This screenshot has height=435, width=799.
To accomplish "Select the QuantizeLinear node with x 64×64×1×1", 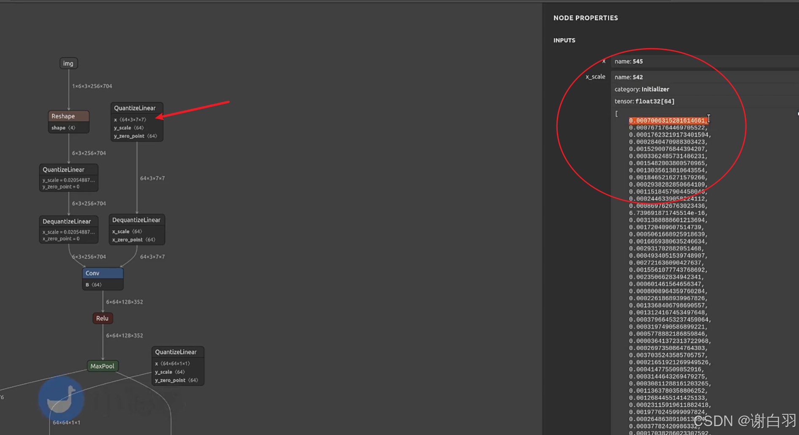I will point(178,352).
